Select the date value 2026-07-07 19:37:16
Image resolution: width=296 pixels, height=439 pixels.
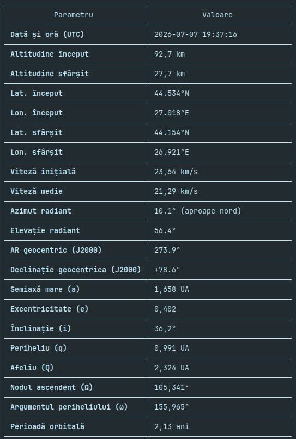(x=195, y=34)
